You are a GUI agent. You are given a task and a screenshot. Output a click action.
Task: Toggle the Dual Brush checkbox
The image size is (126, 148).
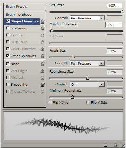point(8,42)
